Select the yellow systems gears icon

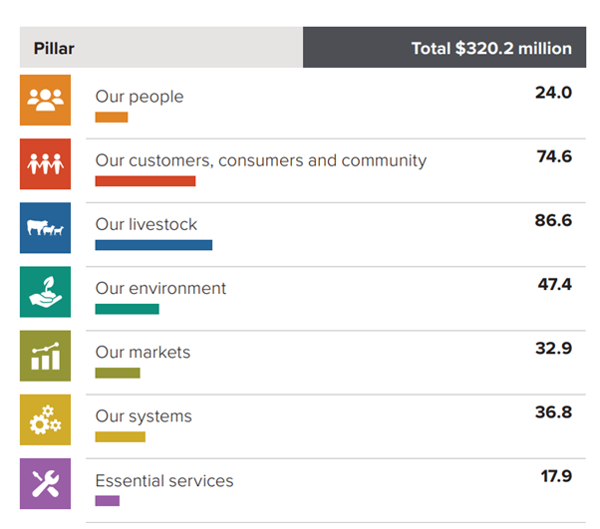click(45, 419)
